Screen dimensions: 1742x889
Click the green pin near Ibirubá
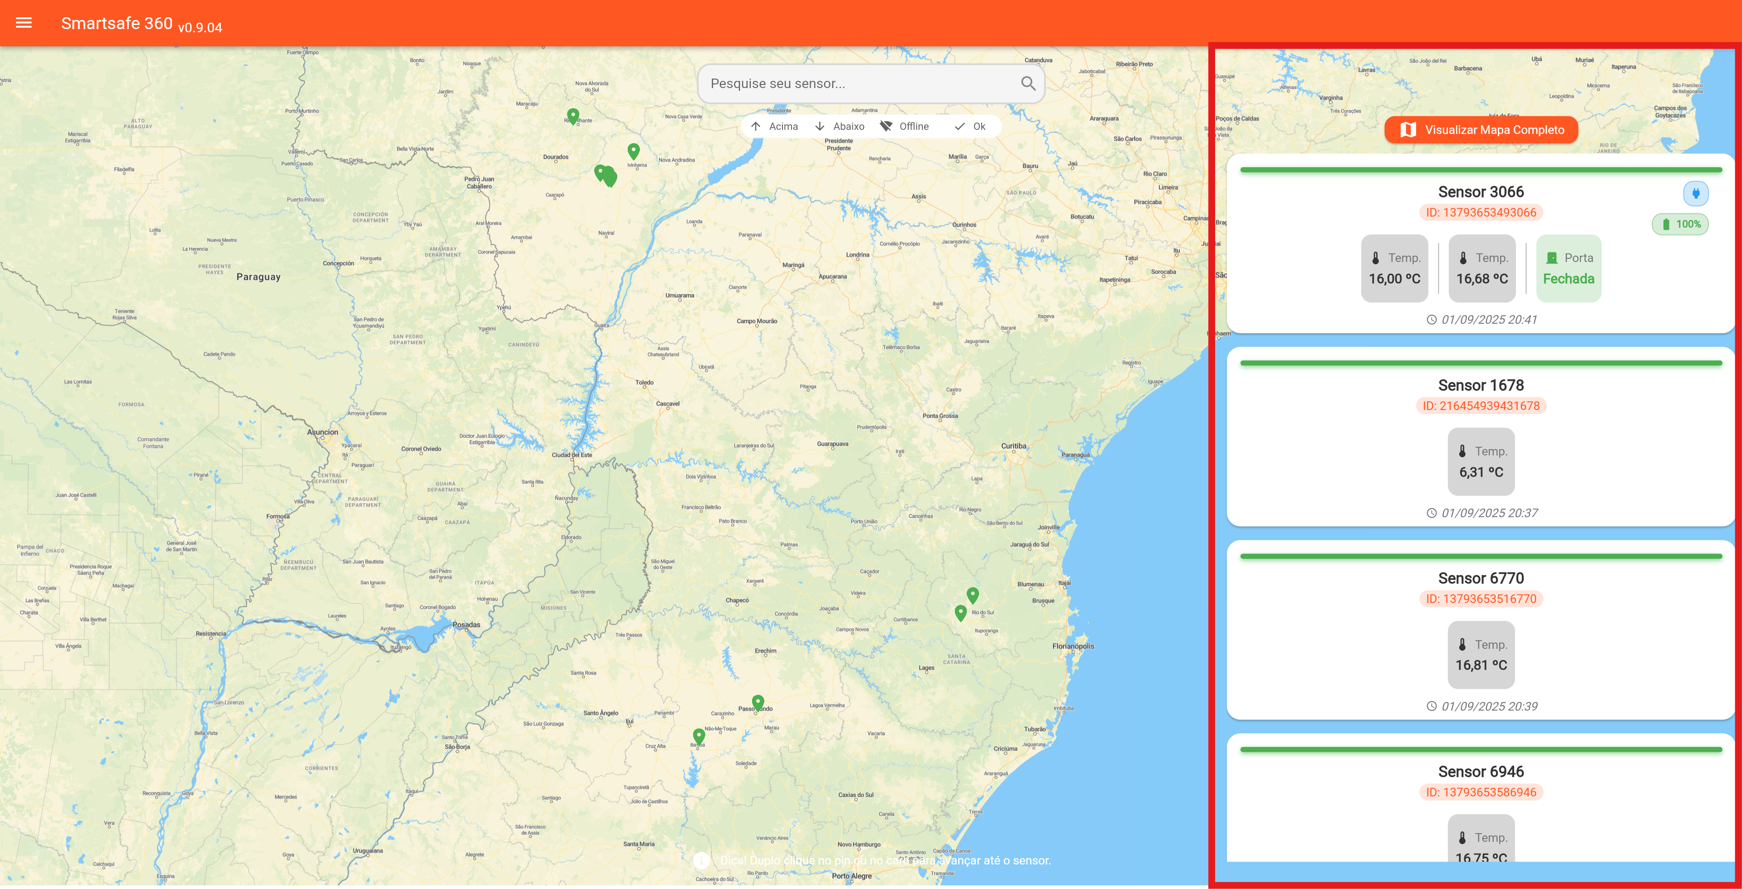pyautogui.click(x=699, y=735)
